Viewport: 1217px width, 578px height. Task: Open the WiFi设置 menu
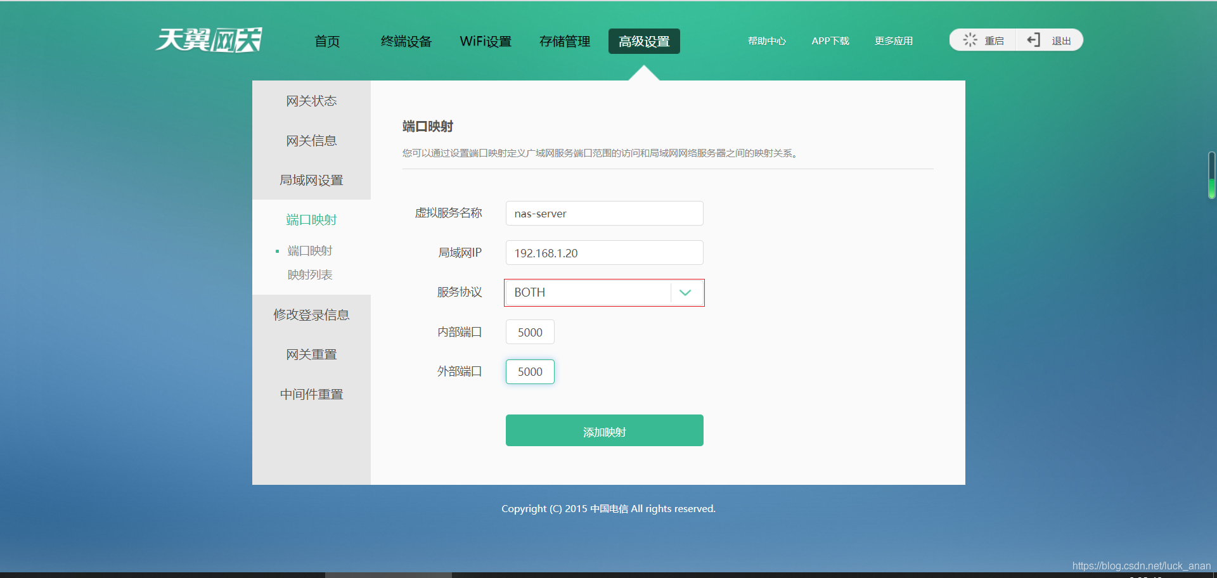[486, 41]
